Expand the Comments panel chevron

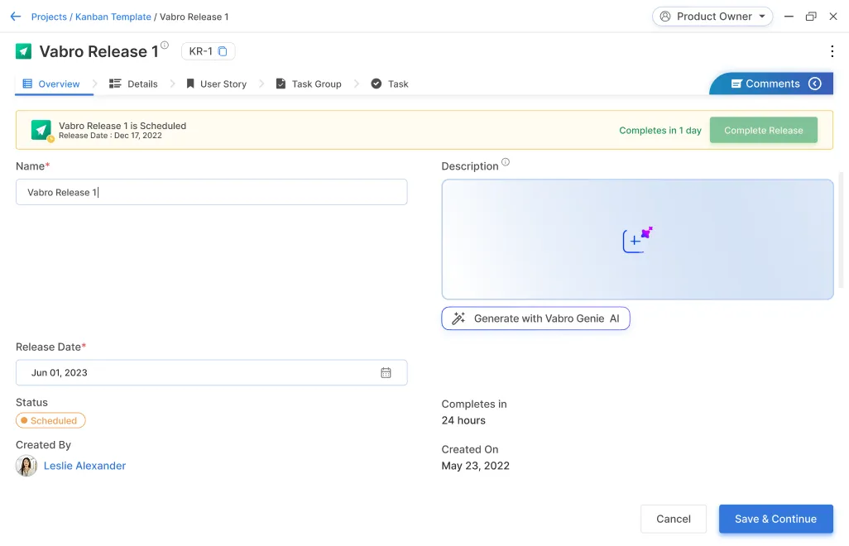tap(815, 84)
